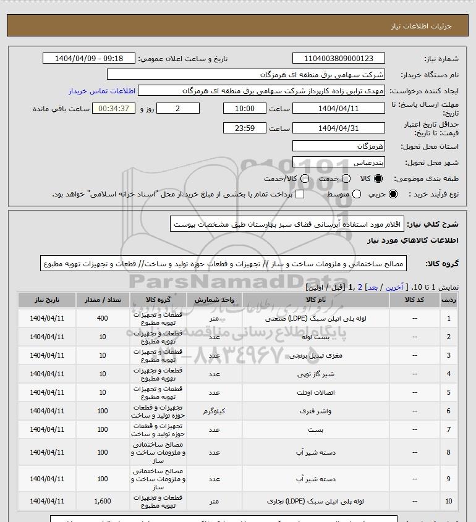
Task: Toggle the اسناد خزانه اسلامی payment checkbox
Action: pyautogui.click(x=300, y=194)
